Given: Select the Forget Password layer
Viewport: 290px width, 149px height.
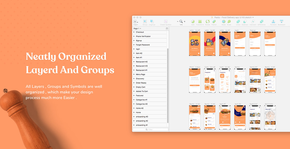Looking at the screenshot, I should (x=143, y=45).
